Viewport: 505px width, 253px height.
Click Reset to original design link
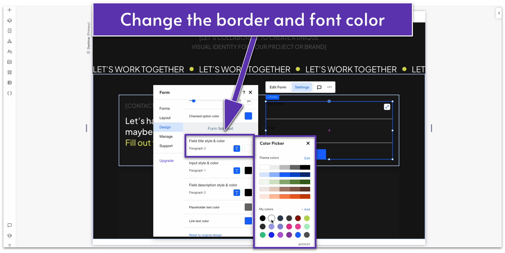pos(205,235)
